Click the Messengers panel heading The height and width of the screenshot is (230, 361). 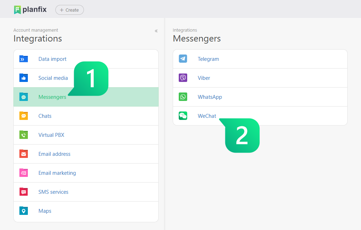coord(197,39)
